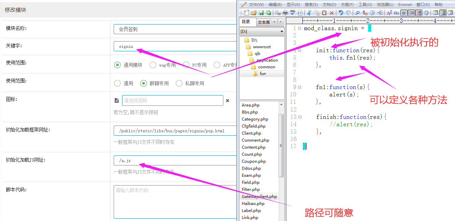The image size is (455, 221).
Task: Click the Undo arrow icon
Action: 341,13
